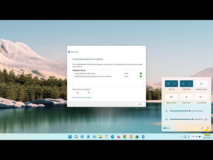This screenshot has width=213, height=160.
Task: Open the taskbar app right of File Explorer
Action: [x=106, y=137]
